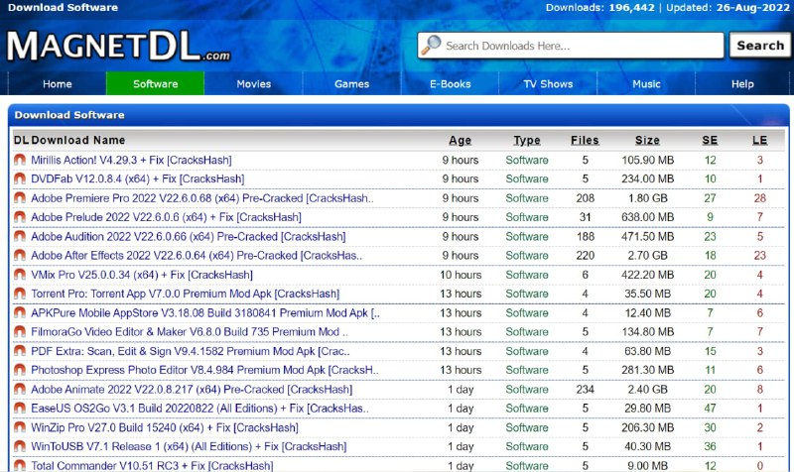This screenshot has height=472, width=794.
Task: Click the 422.20 MB size cell
Action: [648, 275]
